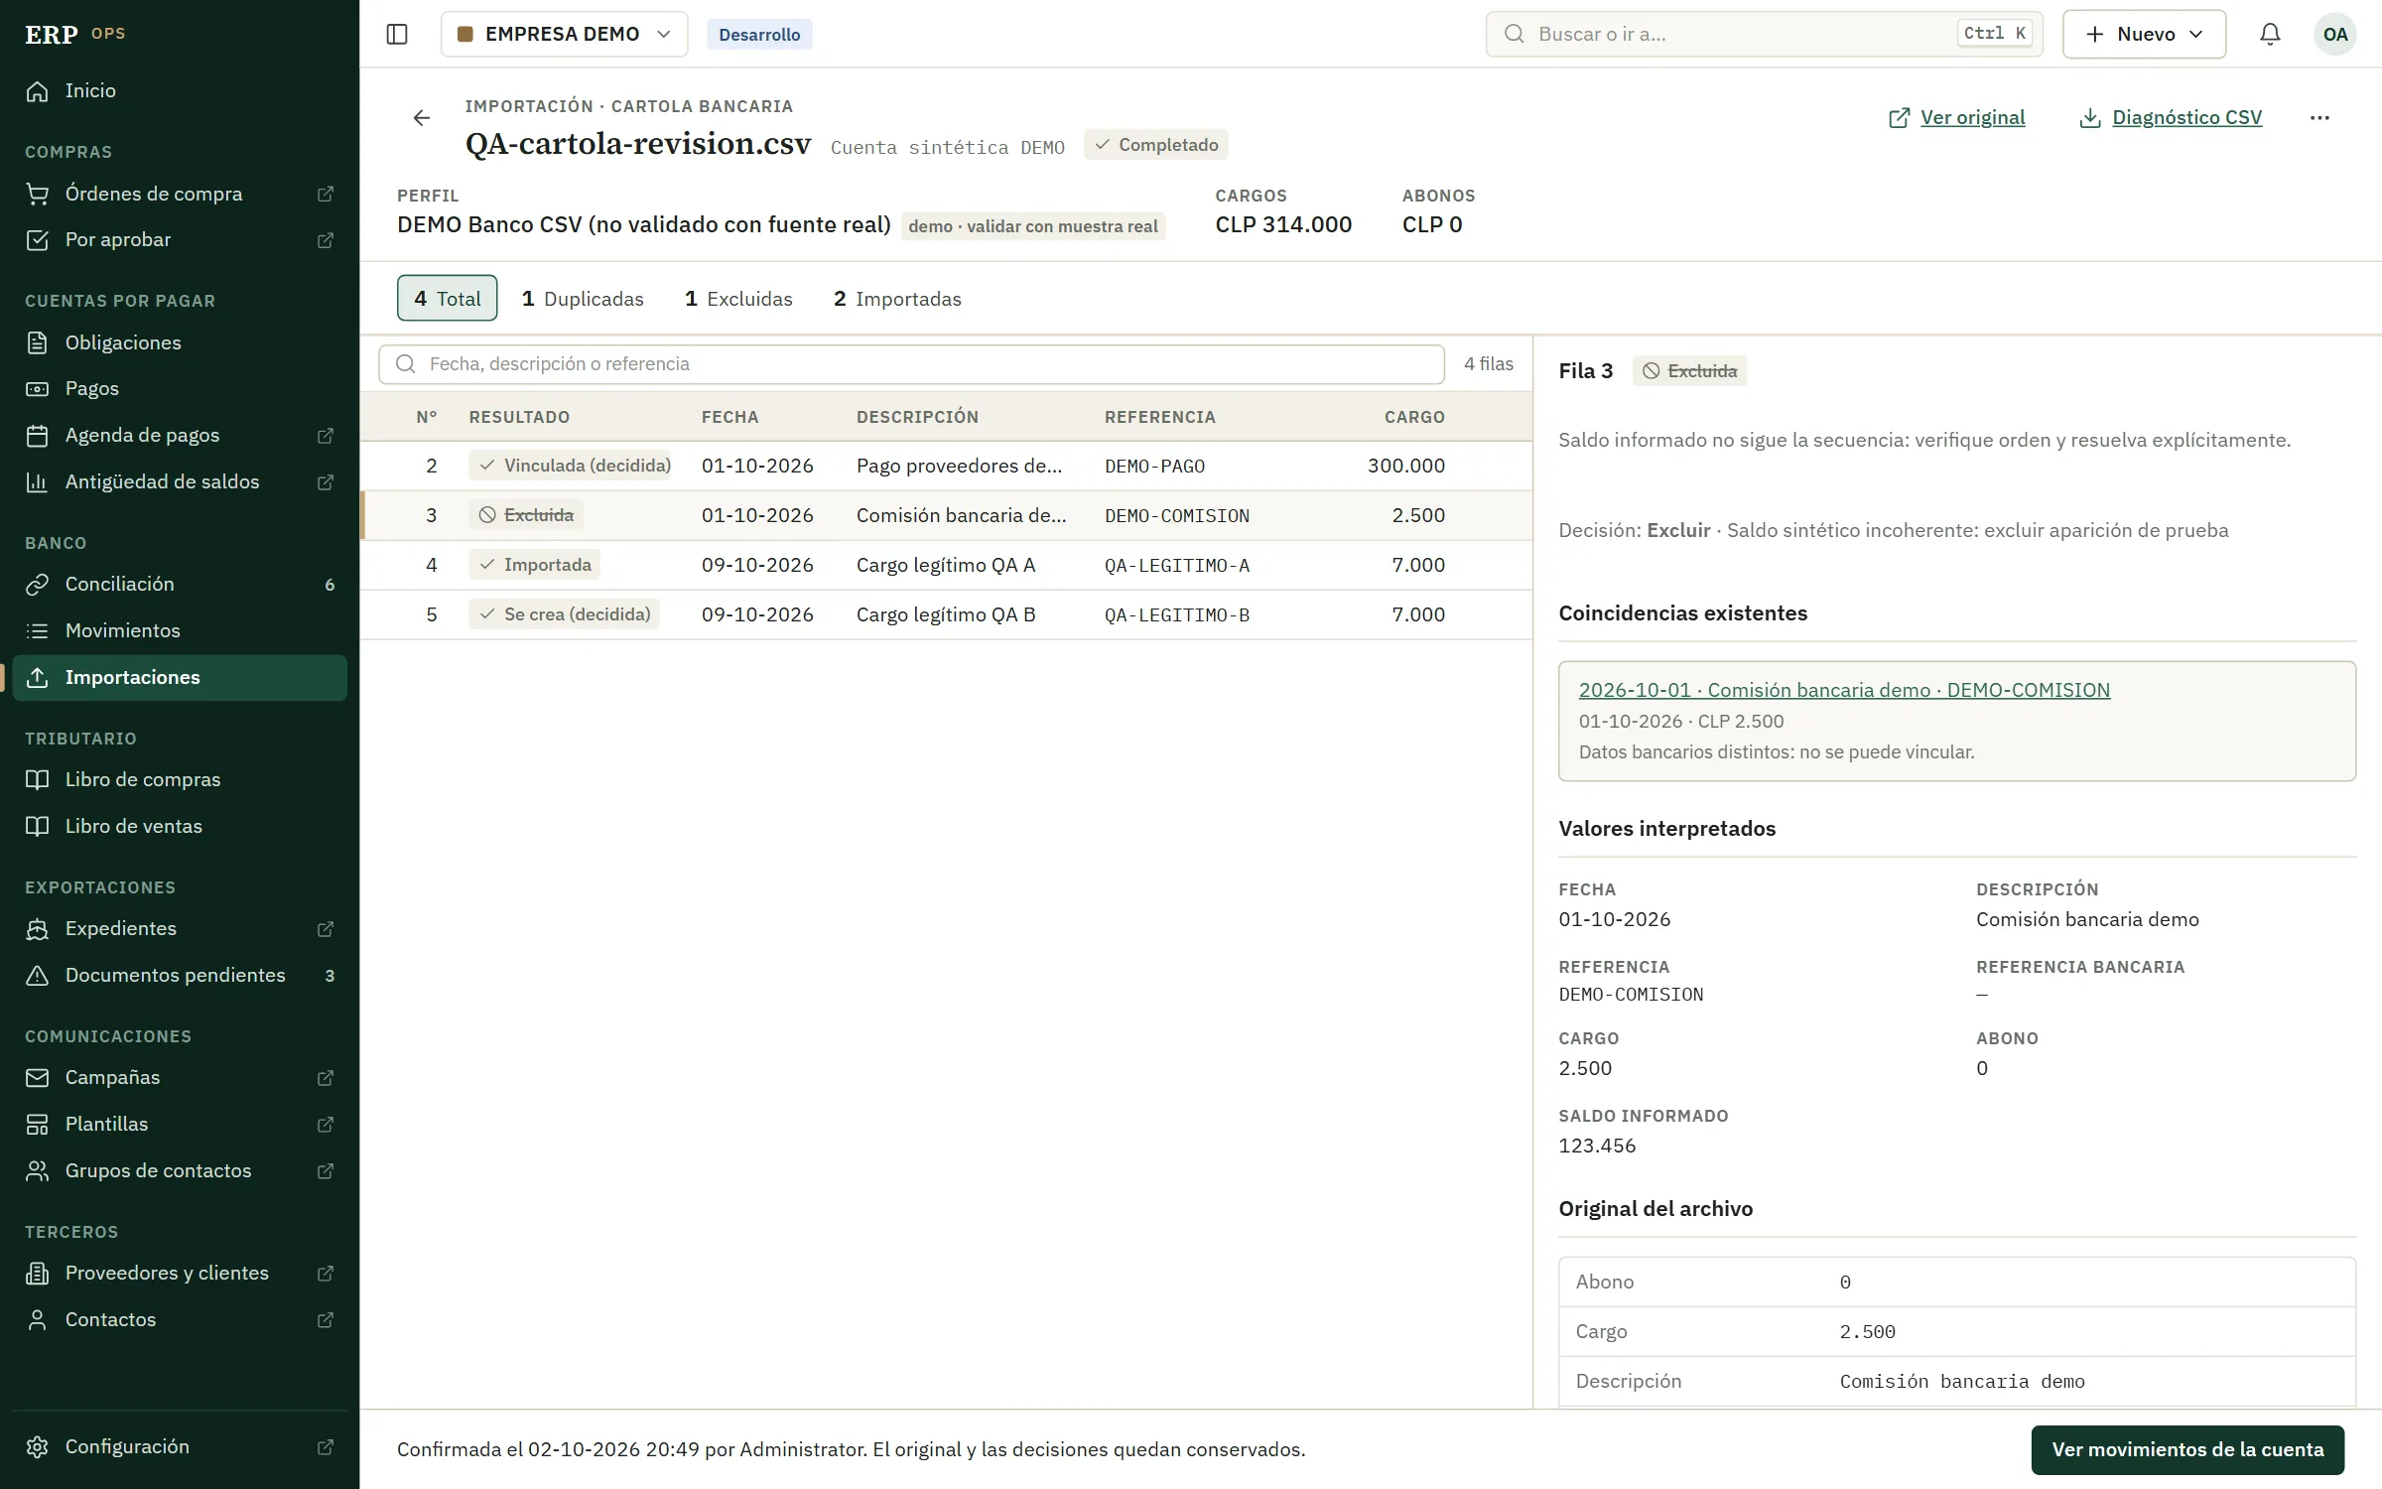Select the QA-LEGITIMO-B reference cell
Screen dimensions: 2382x1489
(1176, 615)
